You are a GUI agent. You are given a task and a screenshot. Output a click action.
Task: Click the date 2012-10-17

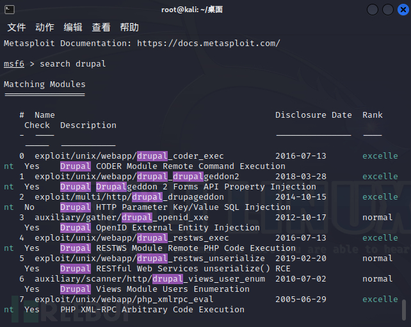click(x=301, y=217)
